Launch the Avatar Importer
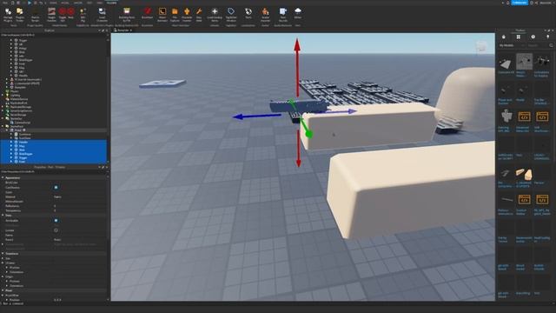 tap(265, 15)
